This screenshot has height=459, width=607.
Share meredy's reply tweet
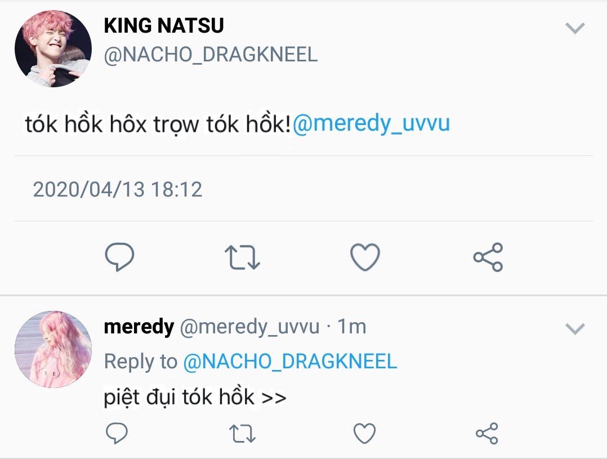tap(487, 433)
